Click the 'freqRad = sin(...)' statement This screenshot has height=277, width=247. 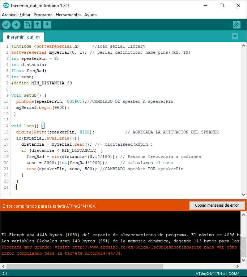[72, 157]
